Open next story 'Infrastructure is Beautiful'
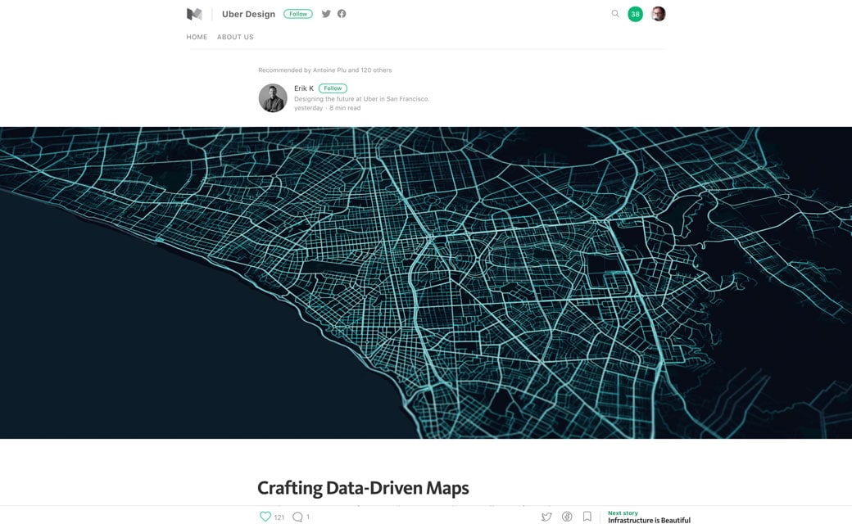The image size is (852, 524). (x=649, y=520)
